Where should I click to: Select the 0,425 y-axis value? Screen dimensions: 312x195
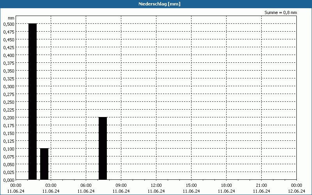tap(9, 48)
